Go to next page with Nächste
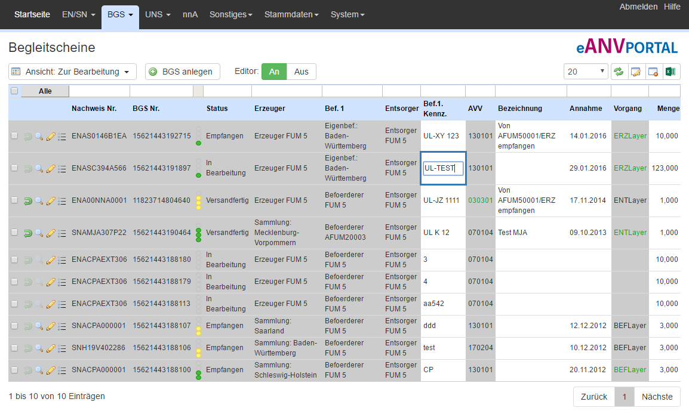 click(657, 397)
